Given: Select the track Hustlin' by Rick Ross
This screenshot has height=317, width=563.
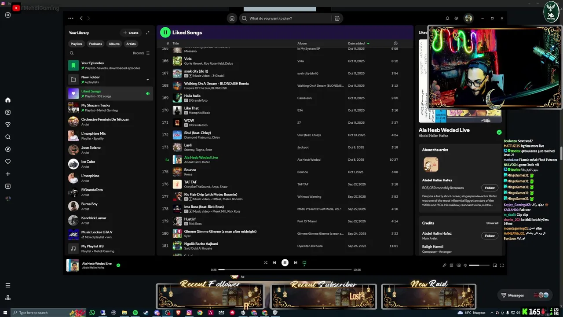Looking at the screenshot, I should click(x=285, y=221).
